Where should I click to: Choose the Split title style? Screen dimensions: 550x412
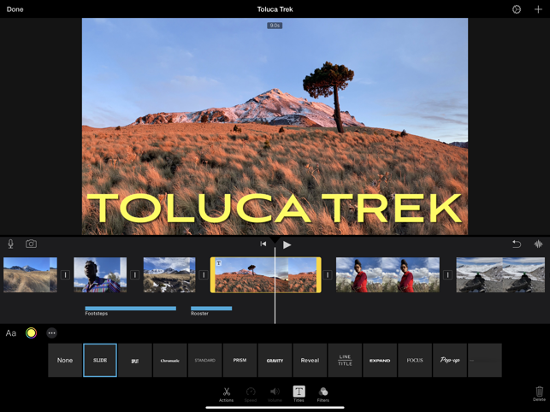[x=135, y=360]
